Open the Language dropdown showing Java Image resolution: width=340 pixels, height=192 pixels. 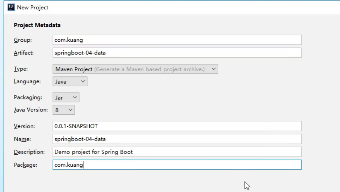tap(70, 81)
